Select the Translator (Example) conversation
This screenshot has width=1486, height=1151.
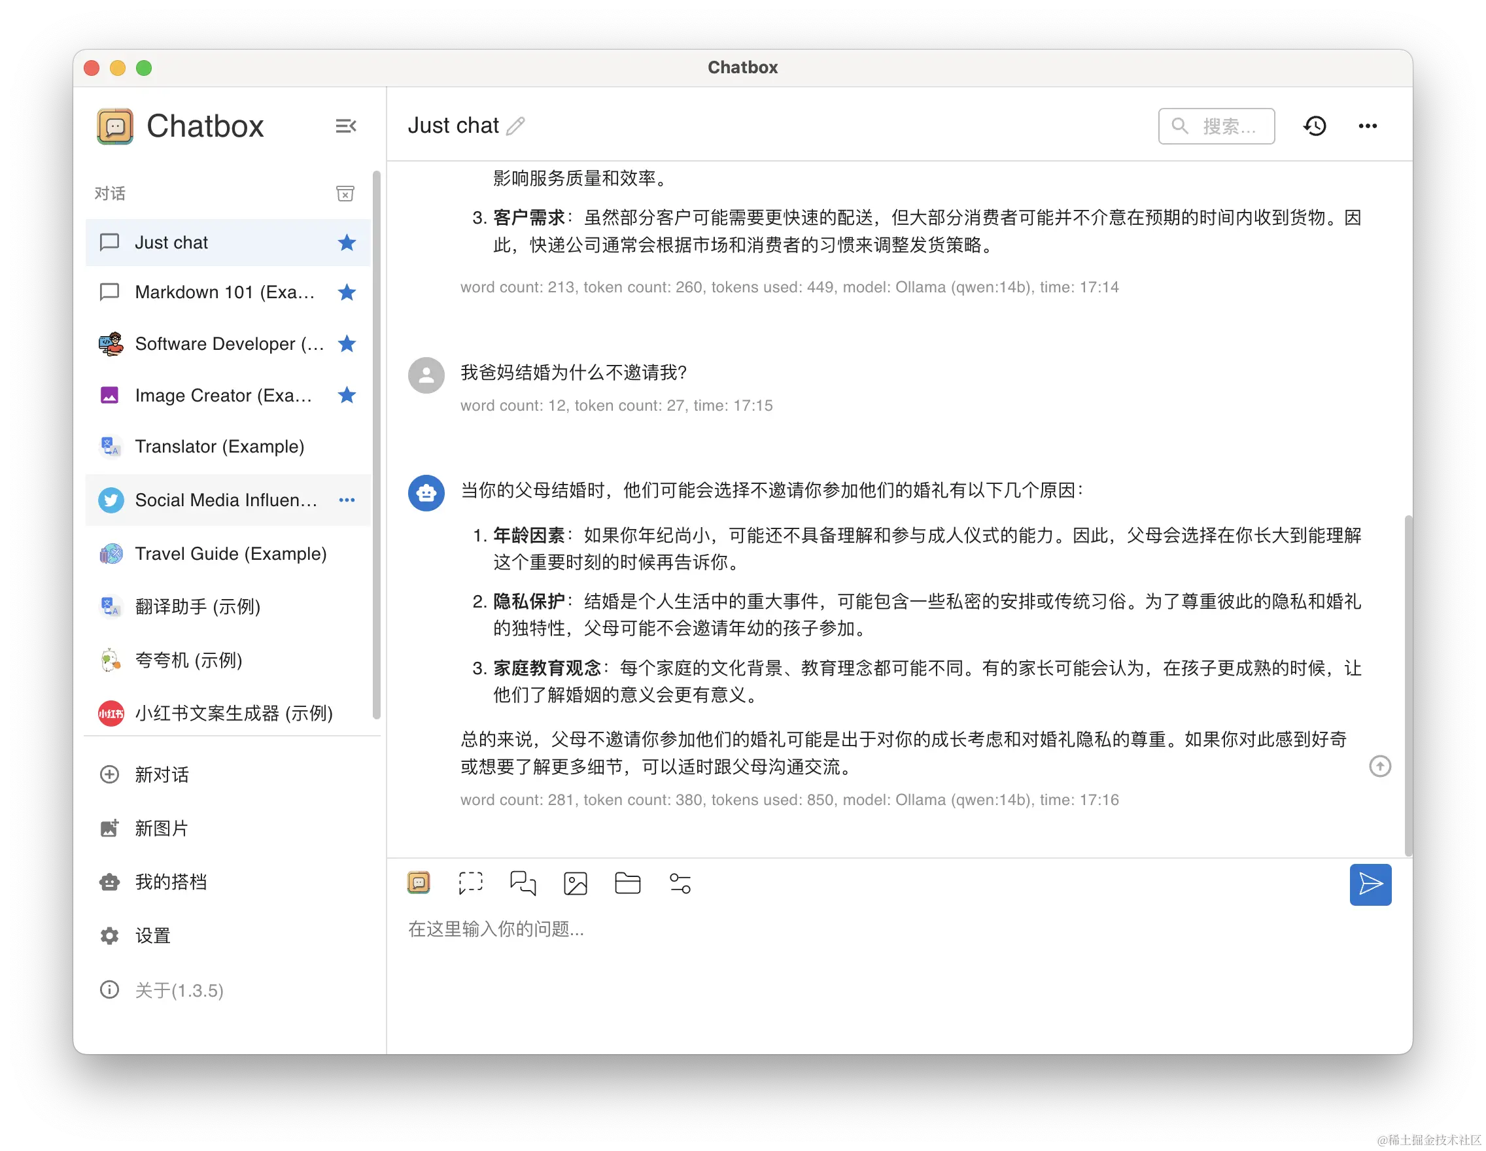219,446
